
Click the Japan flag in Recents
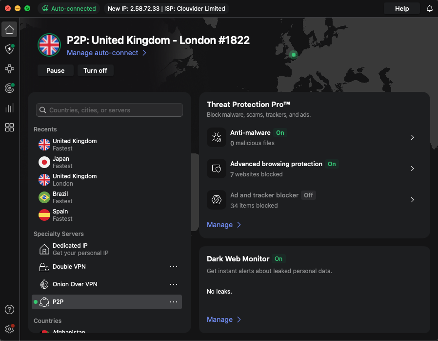(44, 162)
